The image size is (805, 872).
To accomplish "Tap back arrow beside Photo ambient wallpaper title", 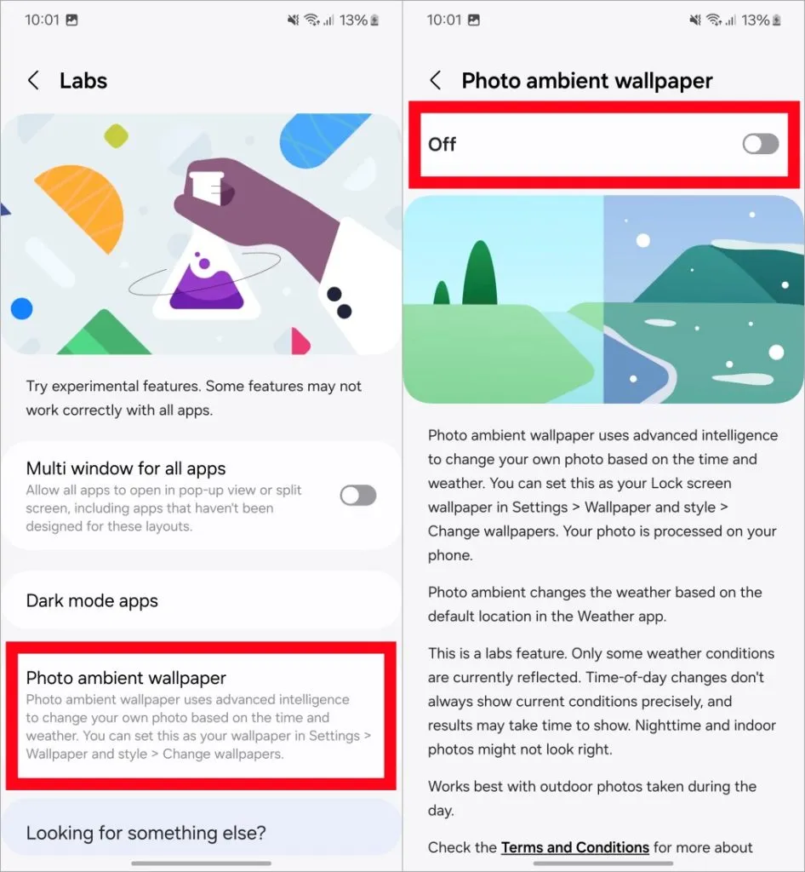I will click(x=436, y=81).
